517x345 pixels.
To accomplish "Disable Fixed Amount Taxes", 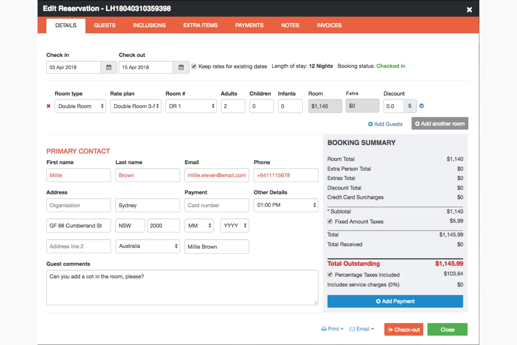I will (x=330, y=221).
